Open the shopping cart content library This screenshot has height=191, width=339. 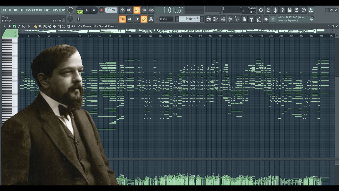[273, 19]
